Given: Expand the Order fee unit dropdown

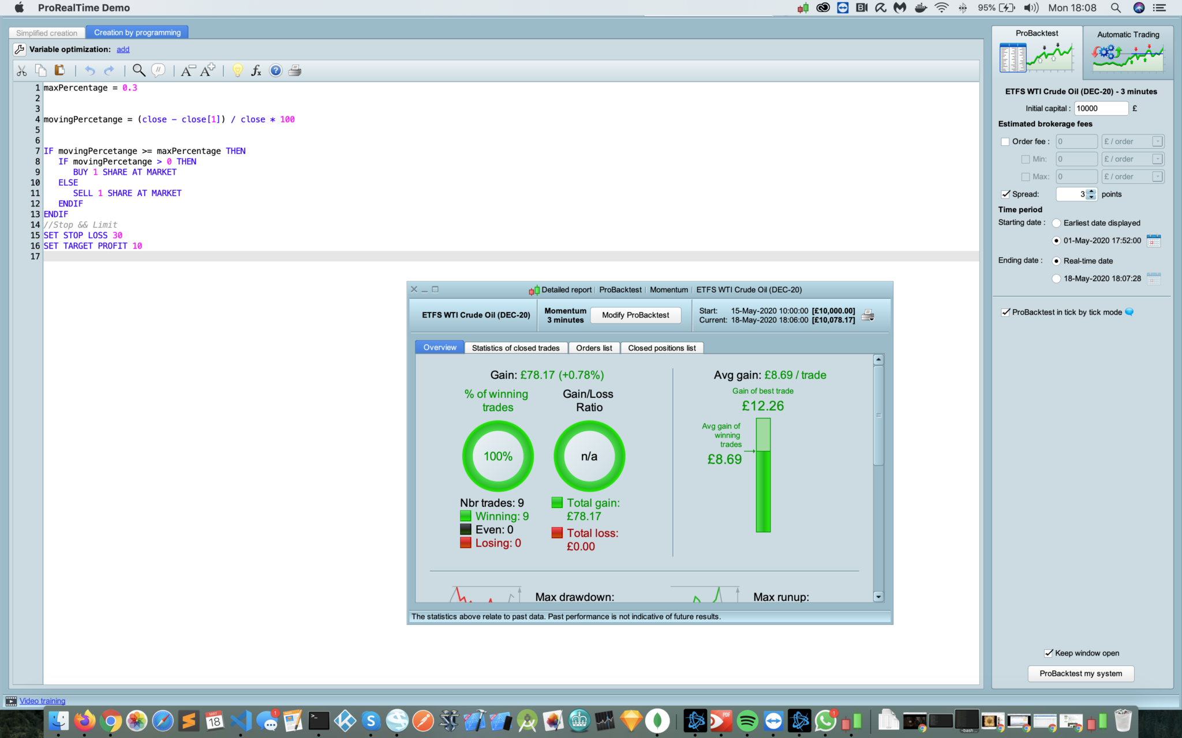Looking at the screenshot, I should (1157, 141).
